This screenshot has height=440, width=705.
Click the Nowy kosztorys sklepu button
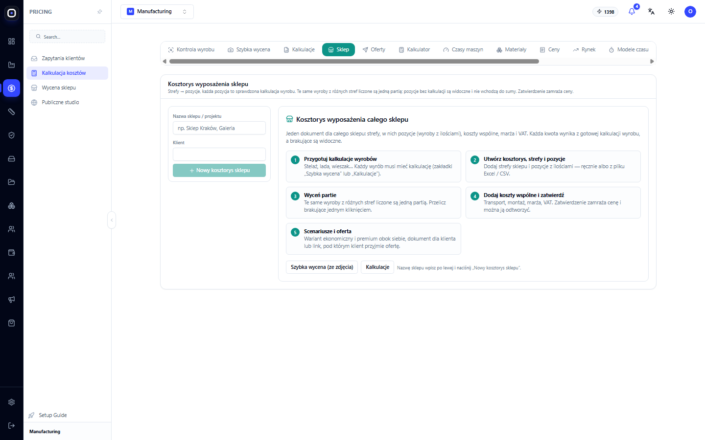219,171
